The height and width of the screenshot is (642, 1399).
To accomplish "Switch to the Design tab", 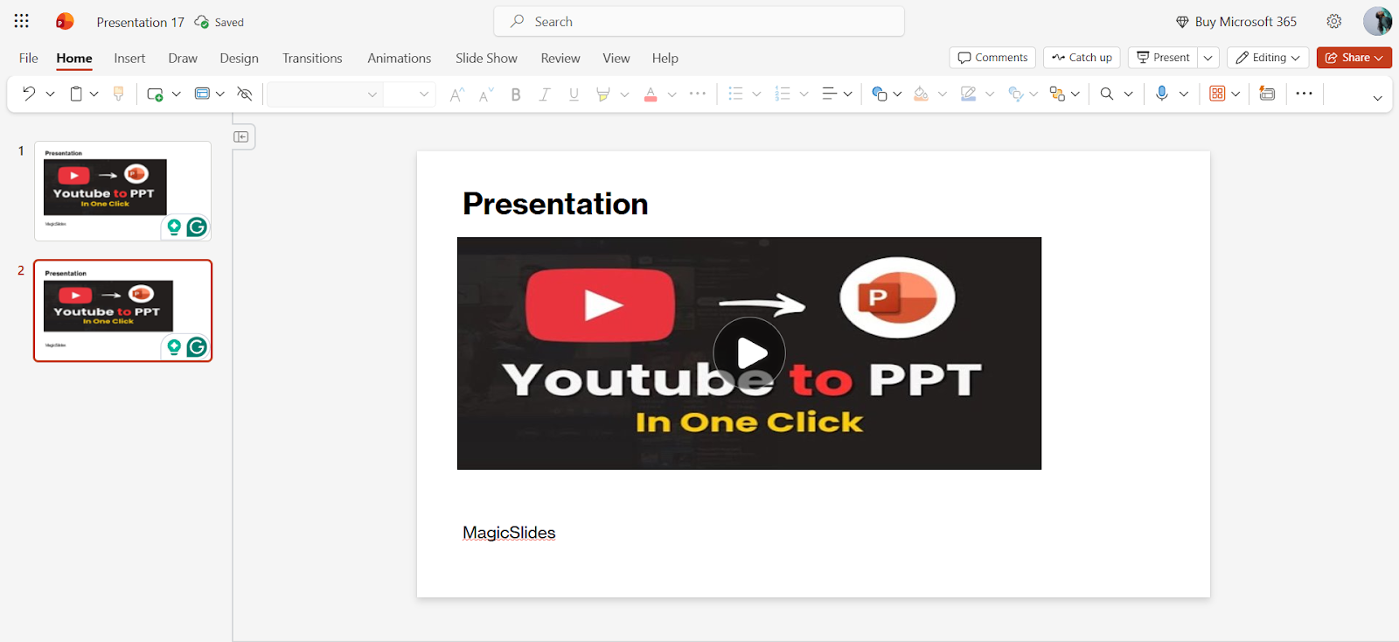I will pos(240,59).
